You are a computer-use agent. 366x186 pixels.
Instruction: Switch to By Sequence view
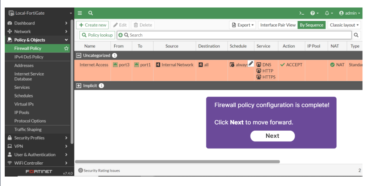(x=312, y=25)
